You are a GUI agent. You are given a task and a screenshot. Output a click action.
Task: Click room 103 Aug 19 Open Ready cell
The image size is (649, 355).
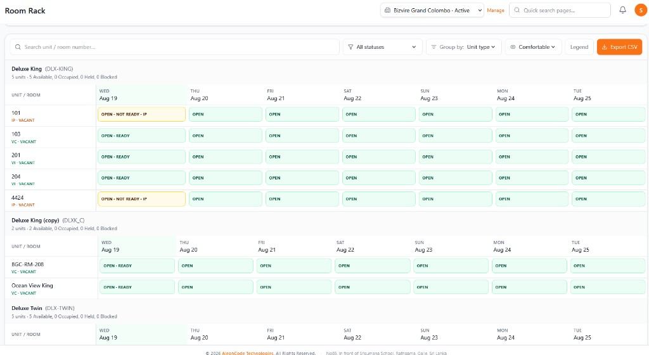pyautogui.click(x=141, y=136)
